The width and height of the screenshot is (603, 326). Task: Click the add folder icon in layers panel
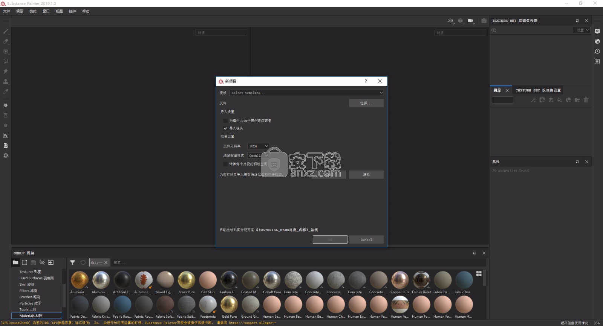pos(577,100)
